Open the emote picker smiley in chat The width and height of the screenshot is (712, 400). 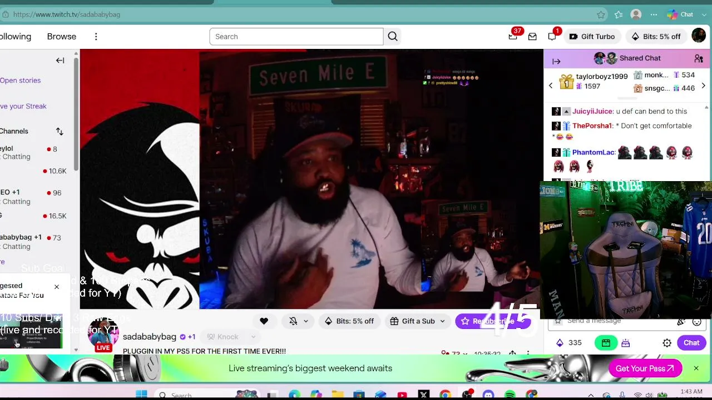click(x=696, y=321)
